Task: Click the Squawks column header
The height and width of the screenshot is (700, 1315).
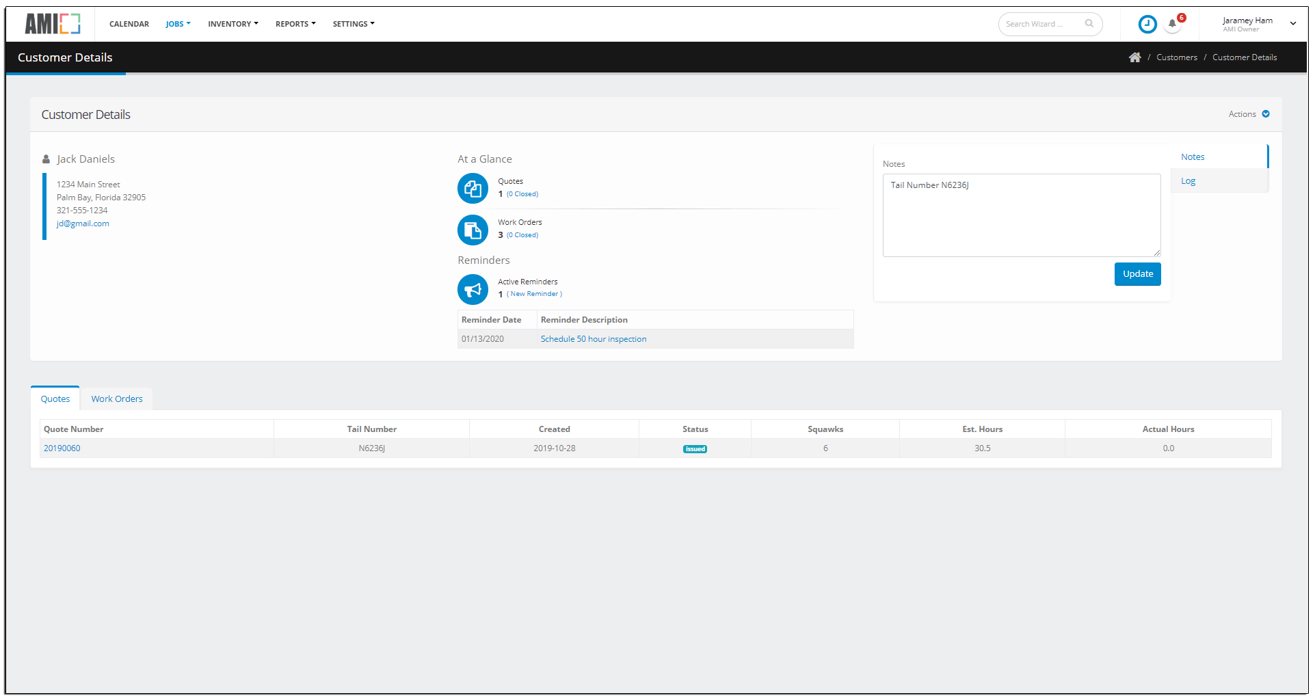Action: (x=825, y=429)
